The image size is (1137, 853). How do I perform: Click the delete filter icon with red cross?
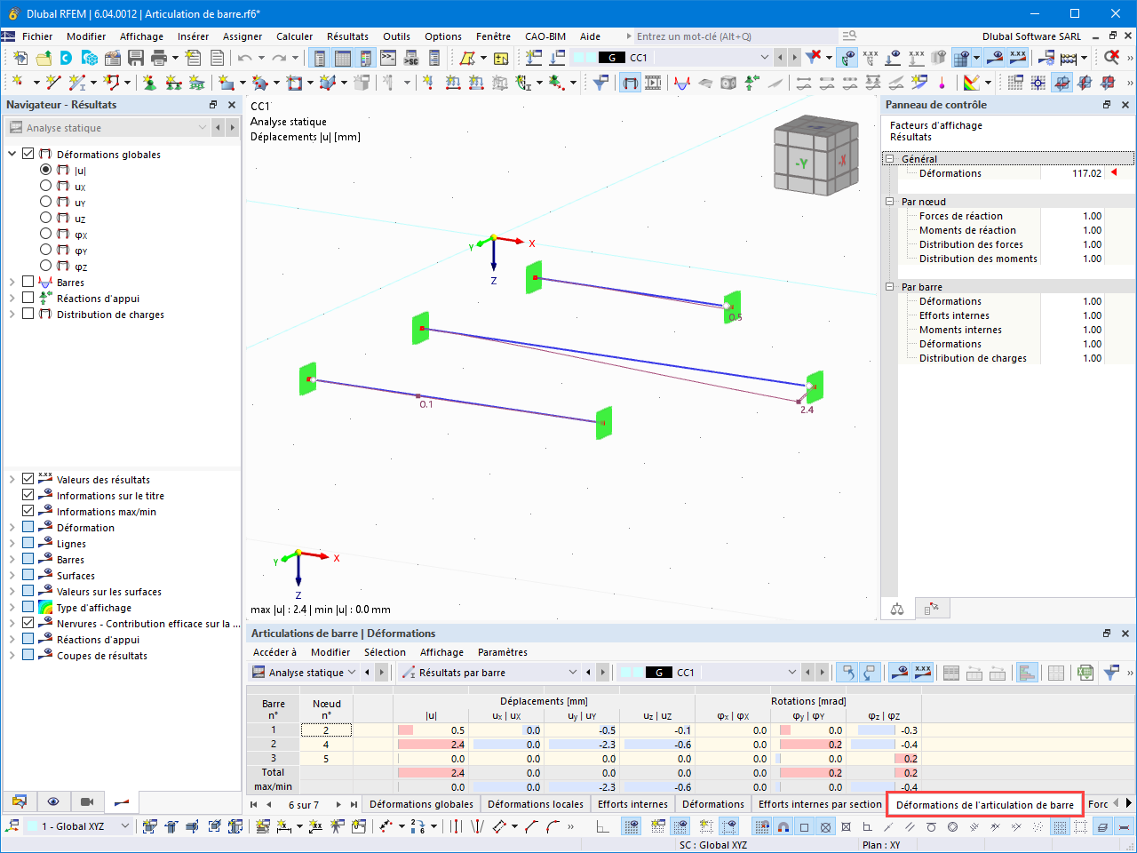pyautogui.click(x=813, y=58)
